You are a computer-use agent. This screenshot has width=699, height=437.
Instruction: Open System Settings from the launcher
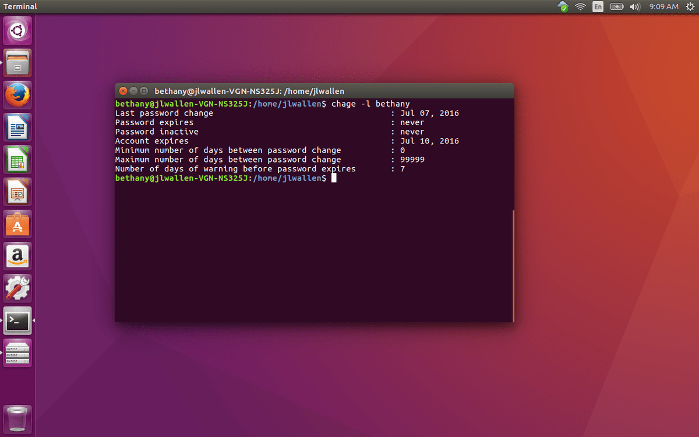pyautogui.click(x=17, y=288)
